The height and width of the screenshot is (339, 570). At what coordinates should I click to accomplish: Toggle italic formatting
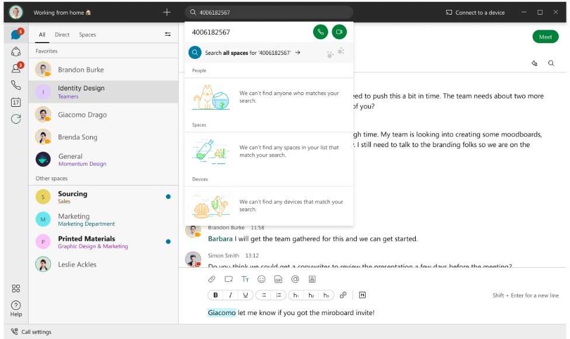coord(231,295)
